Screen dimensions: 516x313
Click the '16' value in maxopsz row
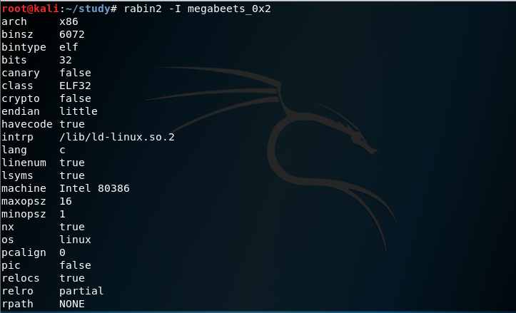click(66, 201)
